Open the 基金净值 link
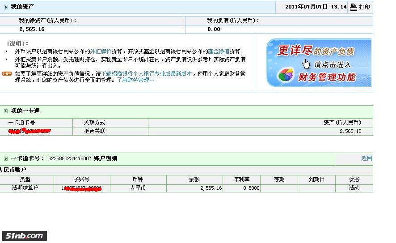Viewport: 396px width, 243px height. 219,51
